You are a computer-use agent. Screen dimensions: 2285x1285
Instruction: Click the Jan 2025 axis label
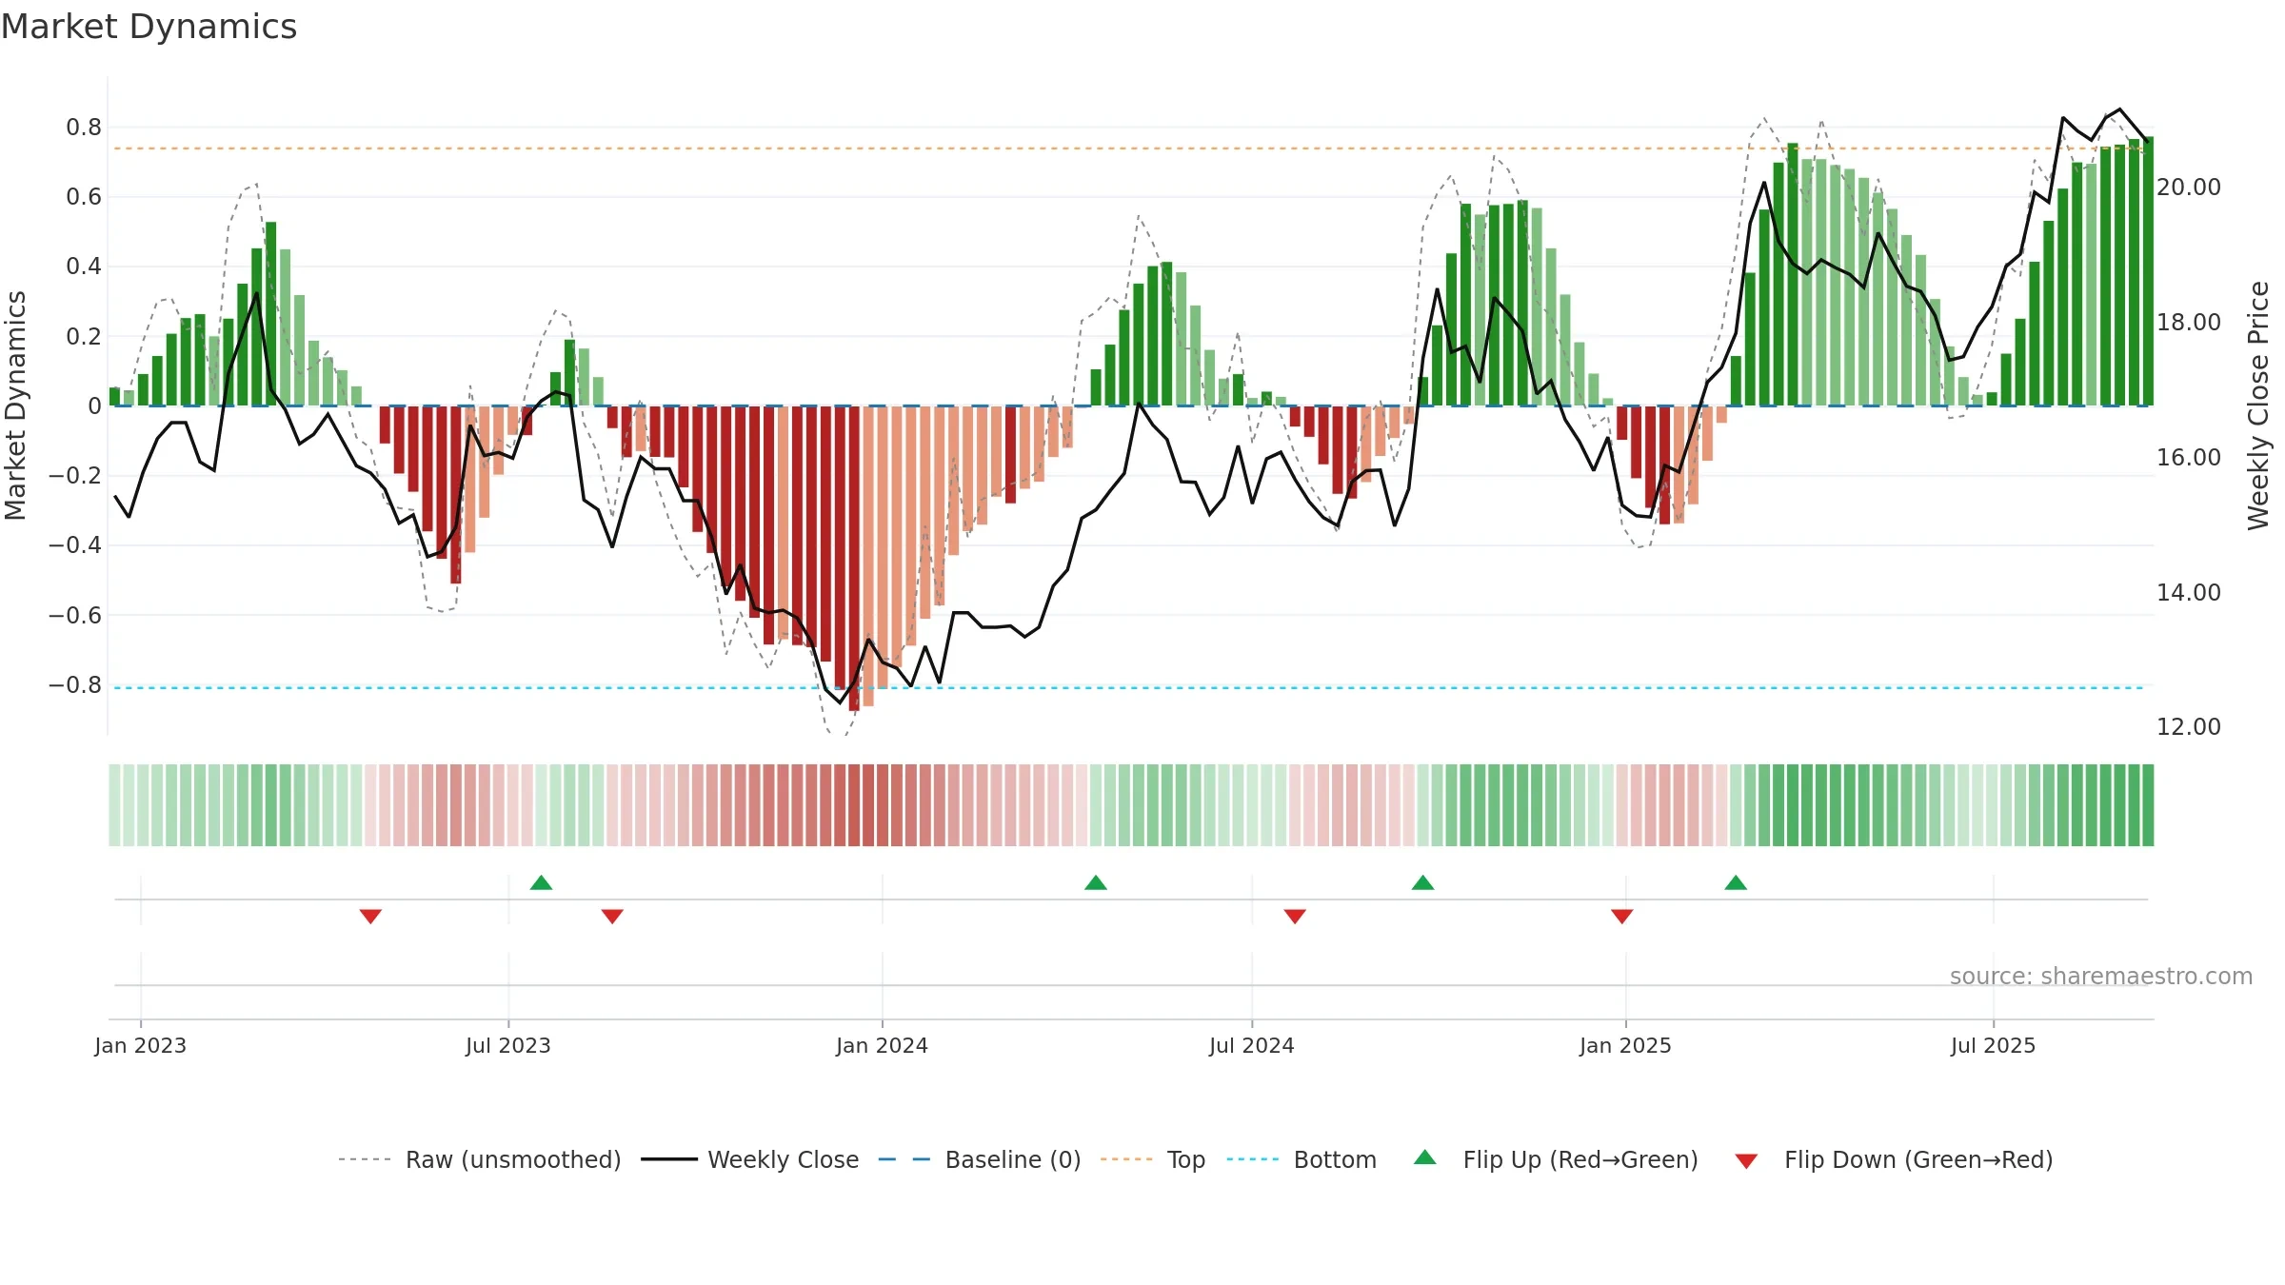[x=1626, y=1045]
